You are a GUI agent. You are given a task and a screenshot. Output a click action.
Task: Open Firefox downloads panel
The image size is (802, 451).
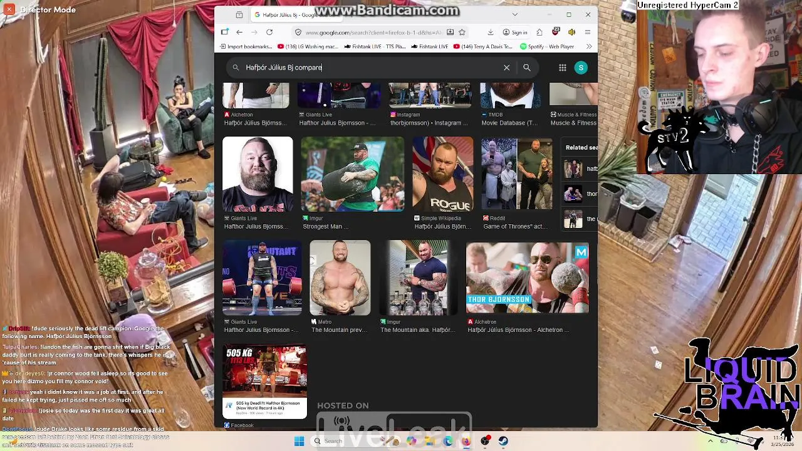490,32
